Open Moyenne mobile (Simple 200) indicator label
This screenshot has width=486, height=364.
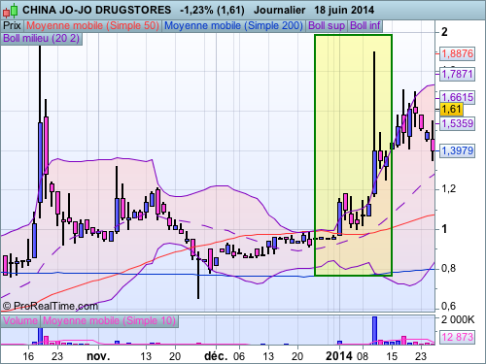[233, 25]
